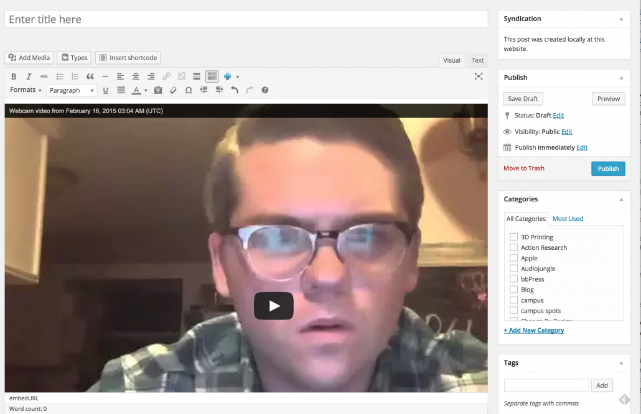The height and width of the screenshot is (414, 641).
Task: Insert Read More tag
Action: 197,76
